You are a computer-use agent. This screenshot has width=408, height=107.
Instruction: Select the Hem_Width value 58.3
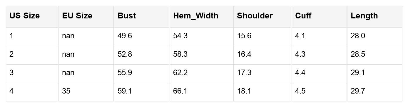(x=180, y=54)
